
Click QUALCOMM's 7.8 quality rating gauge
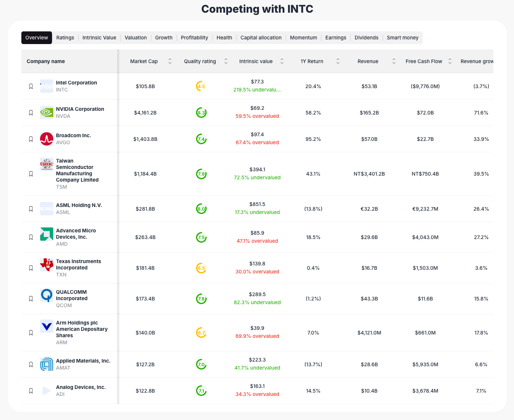coord(201,299)
